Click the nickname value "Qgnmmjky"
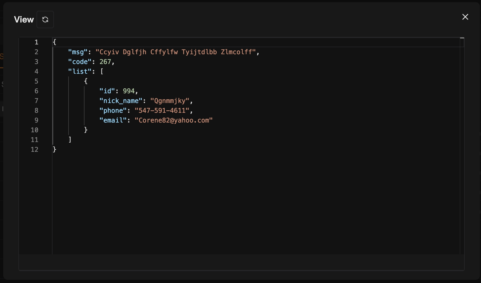The height and width of the screenshot is (283, 481). (170, 101)
